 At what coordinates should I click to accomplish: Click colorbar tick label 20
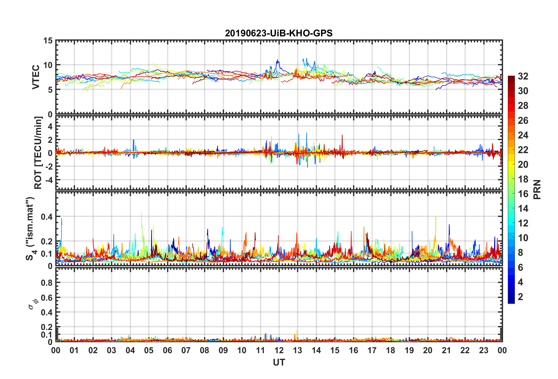[x=523, y=165]
